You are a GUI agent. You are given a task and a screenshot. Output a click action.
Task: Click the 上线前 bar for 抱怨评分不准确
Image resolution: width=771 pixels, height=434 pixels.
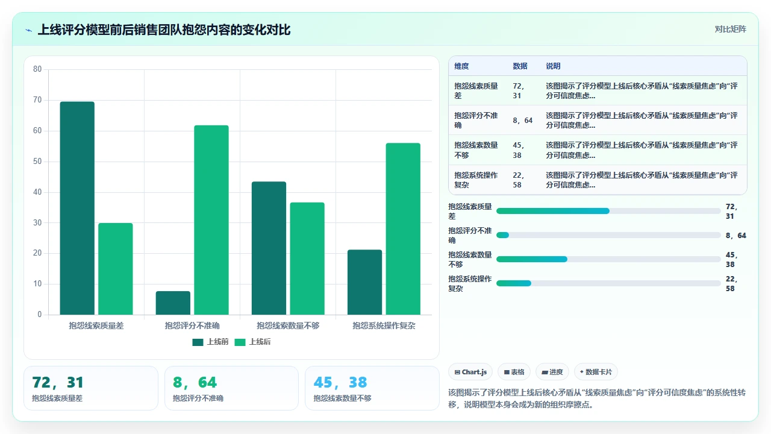pos(173,303)
